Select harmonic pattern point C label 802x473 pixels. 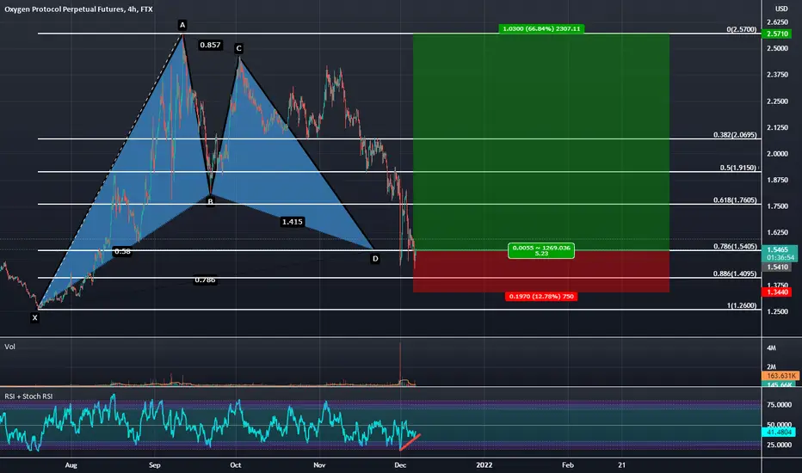pyautogui.click(x=238, y=48)
